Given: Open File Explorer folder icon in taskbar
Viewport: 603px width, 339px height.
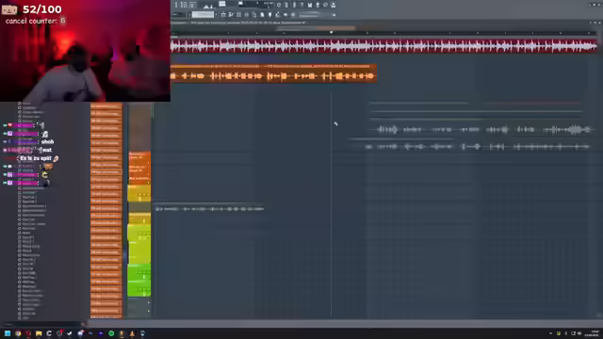Looking at the screenshot, I should [39, 333].
